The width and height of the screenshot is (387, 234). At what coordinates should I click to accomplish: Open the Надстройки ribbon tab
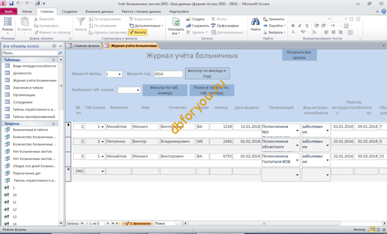pyautogui.click(x=179, y=12)
